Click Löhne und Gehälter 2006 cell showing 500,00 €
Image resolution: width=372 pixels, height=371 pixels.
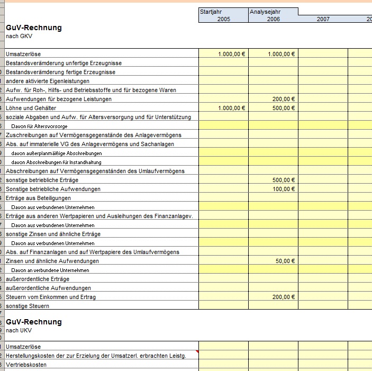click(273, 108)
